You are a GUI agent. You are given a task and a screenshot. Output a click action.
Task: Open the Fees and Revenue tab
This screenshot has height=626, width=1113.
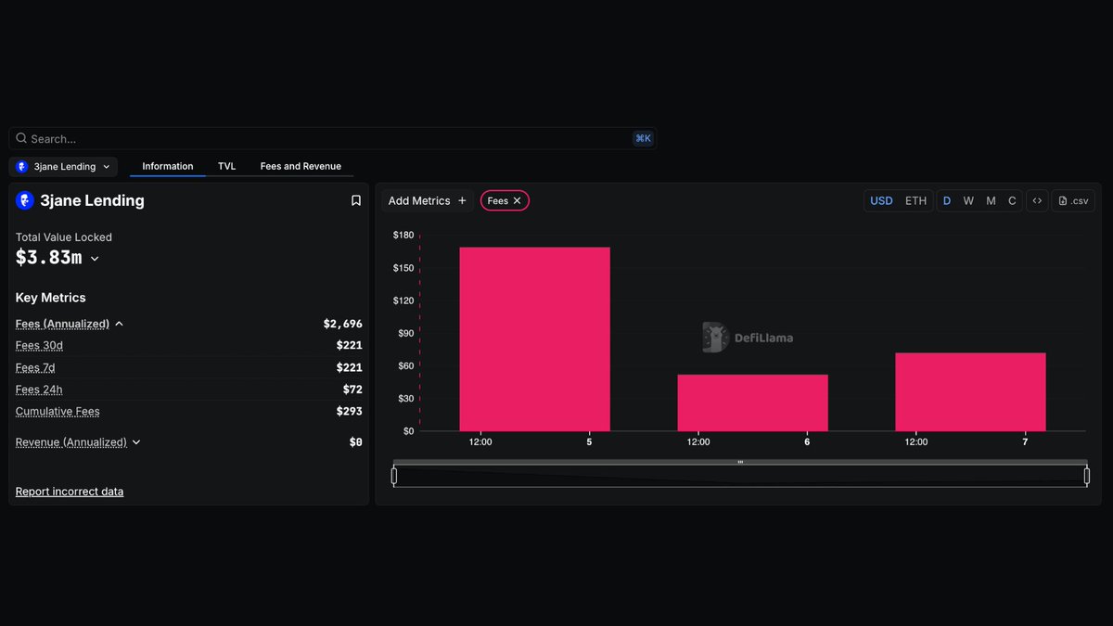[301, 166]
